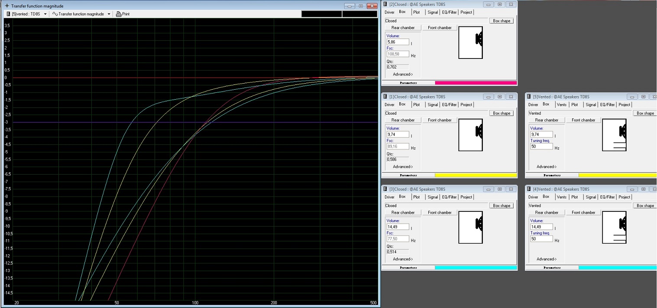Click title bar icon of [3]Closed window
Viewport: 657px width, 308px height.
click(x=385, y=189)
